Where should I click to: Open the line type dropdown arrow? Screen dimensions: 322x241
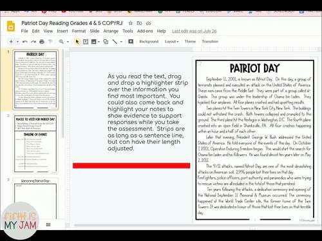click(x=121, y=42)
